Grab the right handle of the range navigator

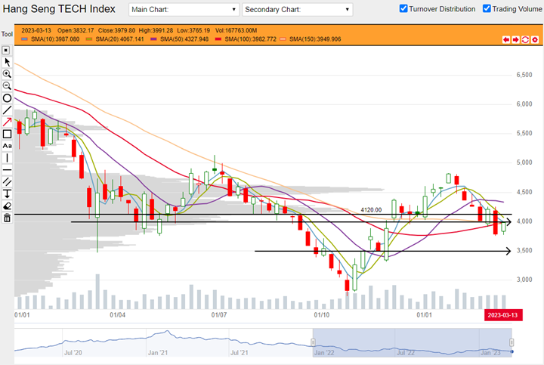[512, 342]
